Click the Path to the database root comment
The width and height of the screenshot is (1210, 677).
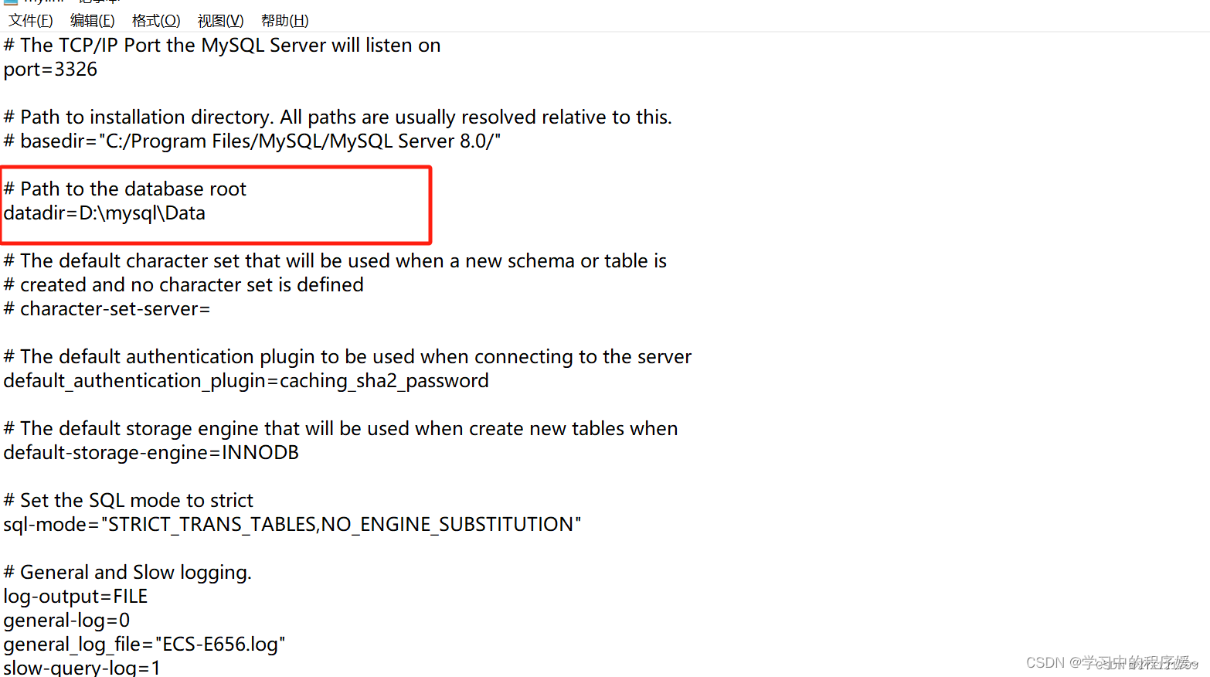point(125,188)
